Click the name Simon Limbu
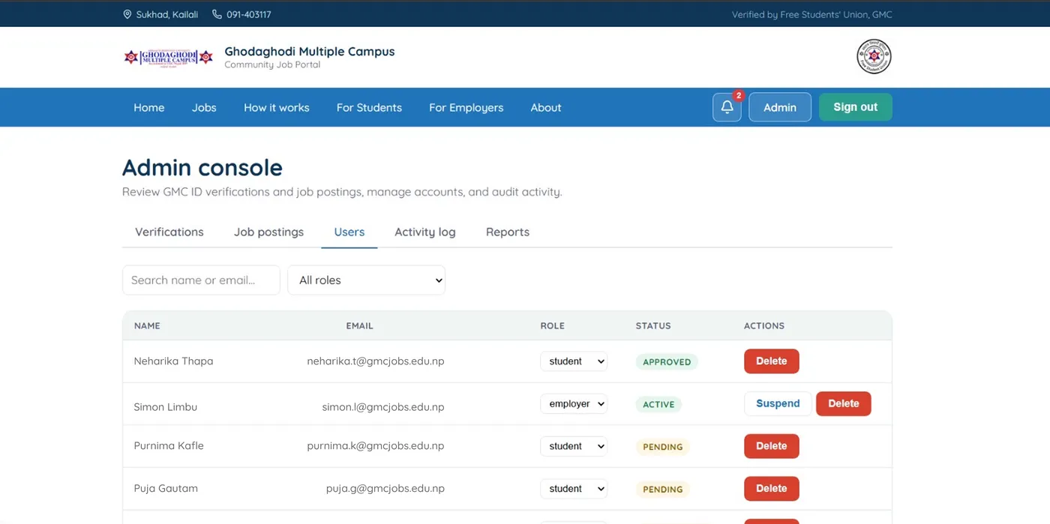1050x524 pixels. coord(166,407)
